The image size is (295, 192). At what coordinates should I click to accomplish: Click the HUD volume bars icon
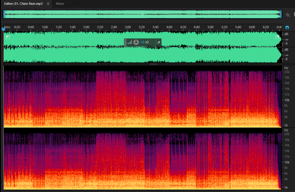(129, 42)
